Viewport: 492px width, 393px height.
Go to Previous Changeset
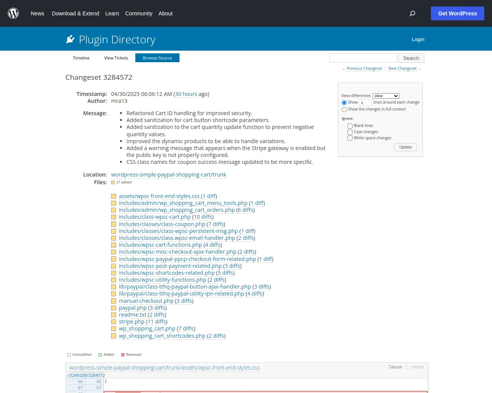pyautogui.click(x=364, y=69)
